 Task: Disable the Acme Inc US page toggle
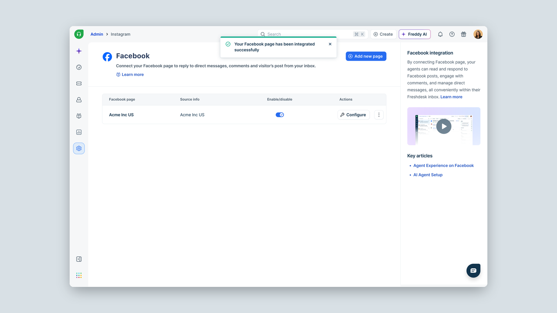(x=280, y=115)
